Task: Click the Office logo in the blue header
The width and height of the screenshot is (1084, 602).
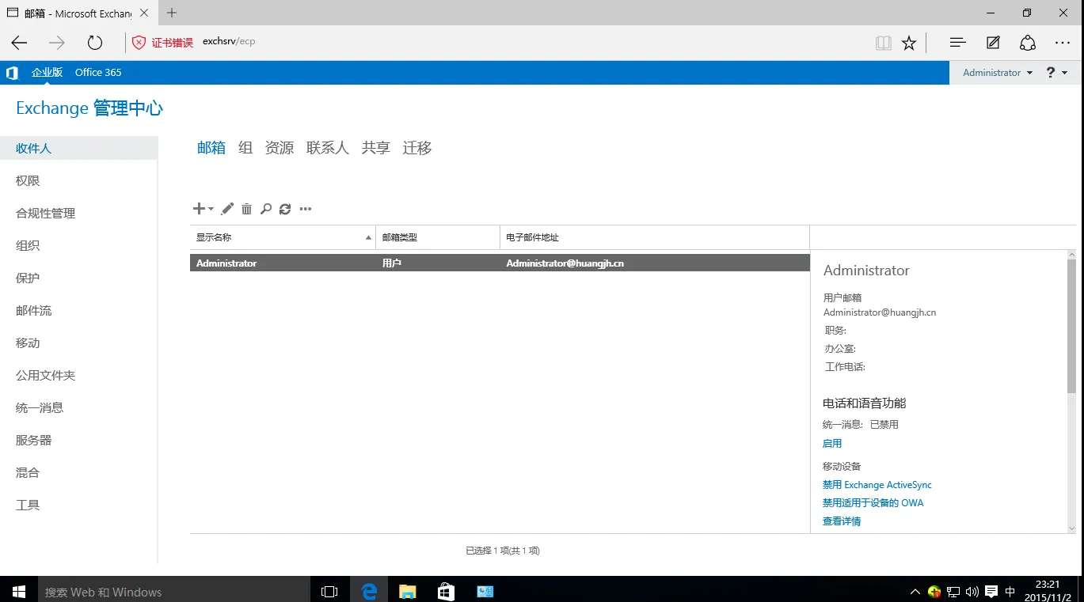Action: click(12, 73)
